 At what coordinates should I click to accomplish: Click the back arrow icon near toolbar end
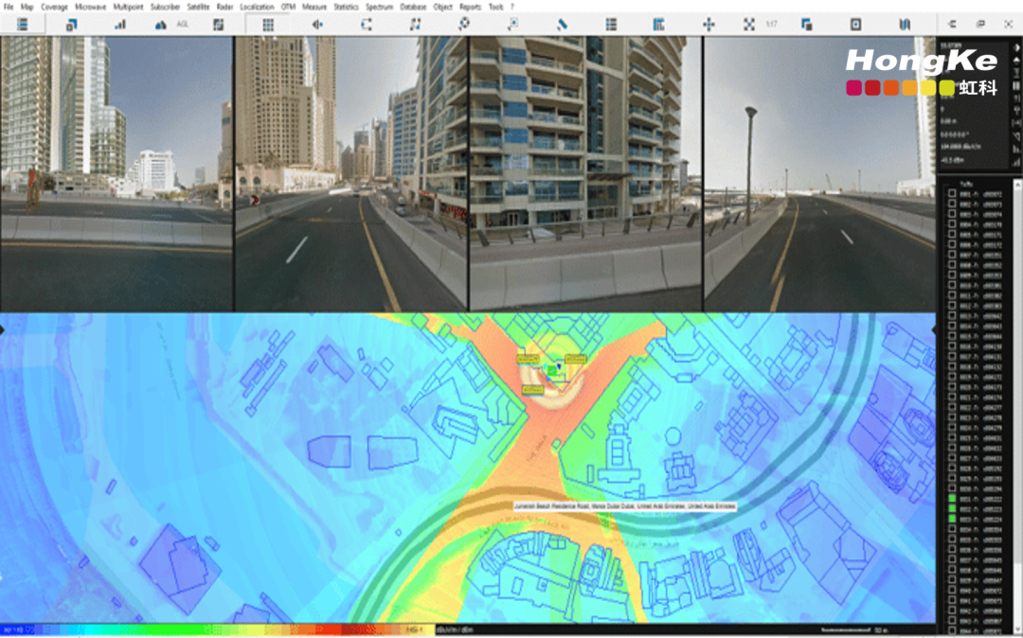pyautogui.click(x=952, y=24)
